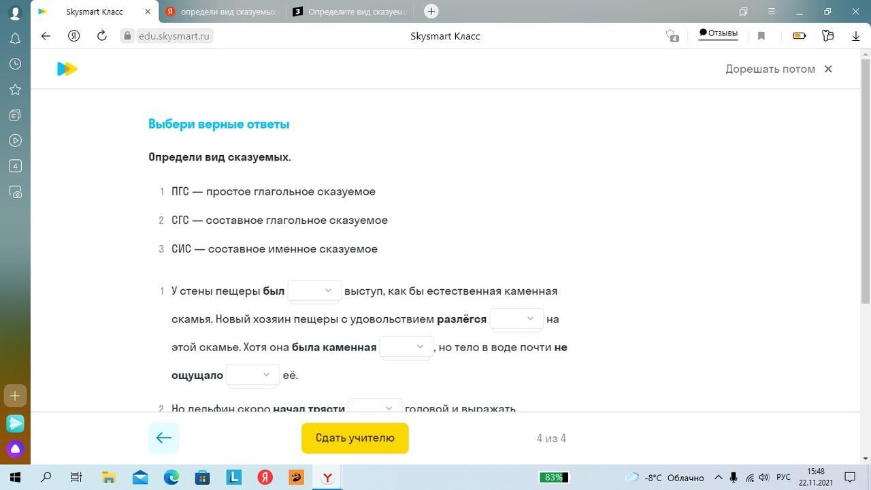Open the notifications bell in sidebar
This screenshot has width=871, height=490.
[x=15, y=39]
